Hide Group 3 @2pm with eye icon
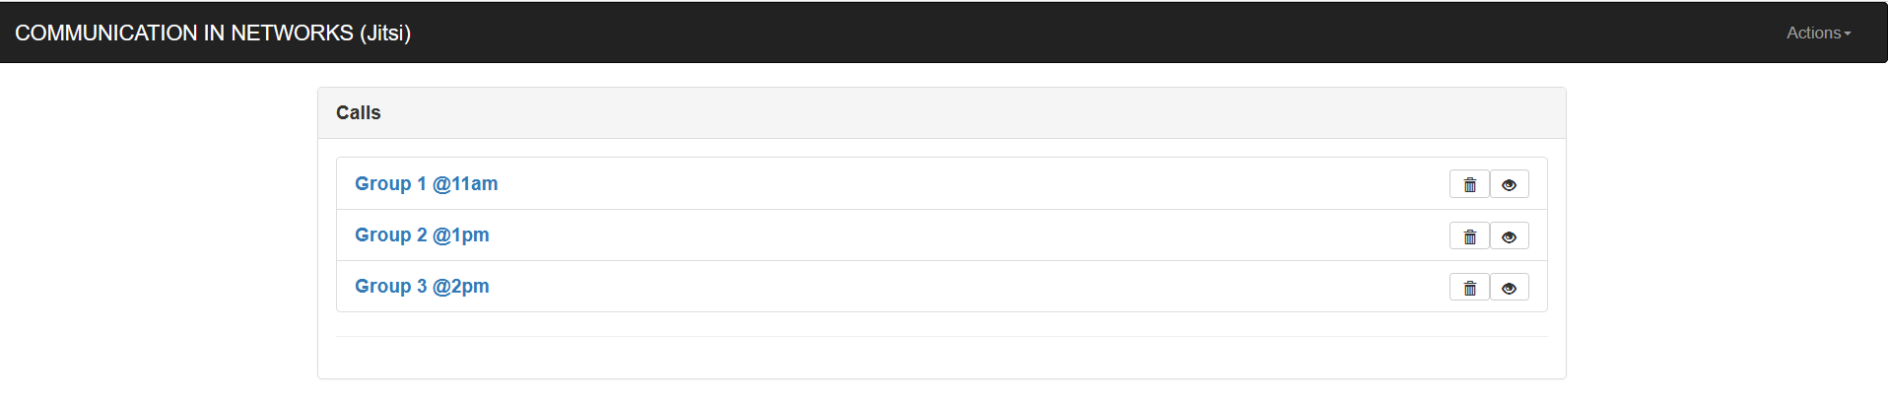Image resolution: width=1888 pixels, height=401 pixels. (1509, 288)
